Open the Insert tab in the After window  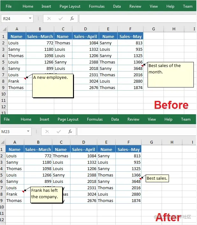tap(44, 119)
